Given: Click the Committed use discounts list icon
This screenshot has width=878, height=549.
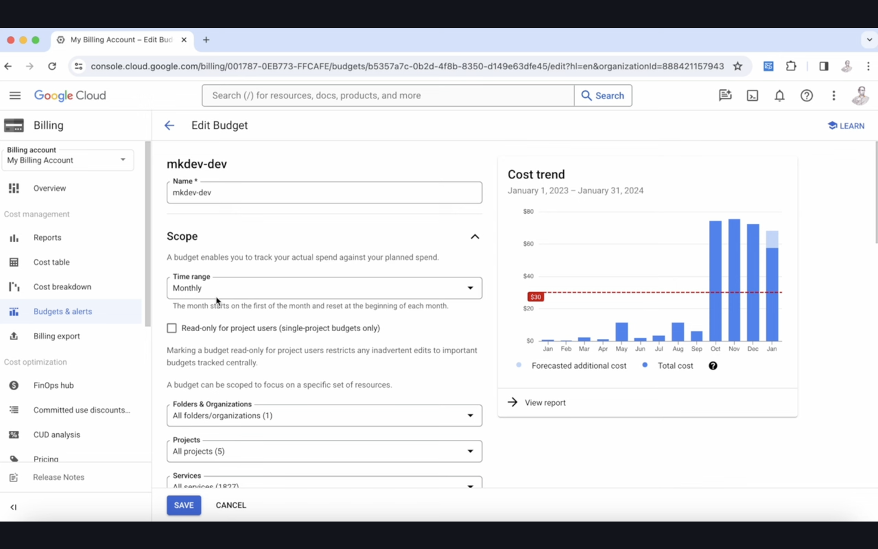Looking at the screenshot, I should 14,410.
